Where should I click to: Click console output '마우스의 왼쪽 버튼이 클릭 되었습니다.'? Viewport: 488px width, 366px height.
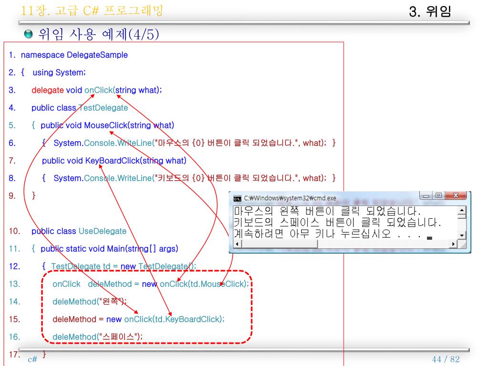click(327, 211)
